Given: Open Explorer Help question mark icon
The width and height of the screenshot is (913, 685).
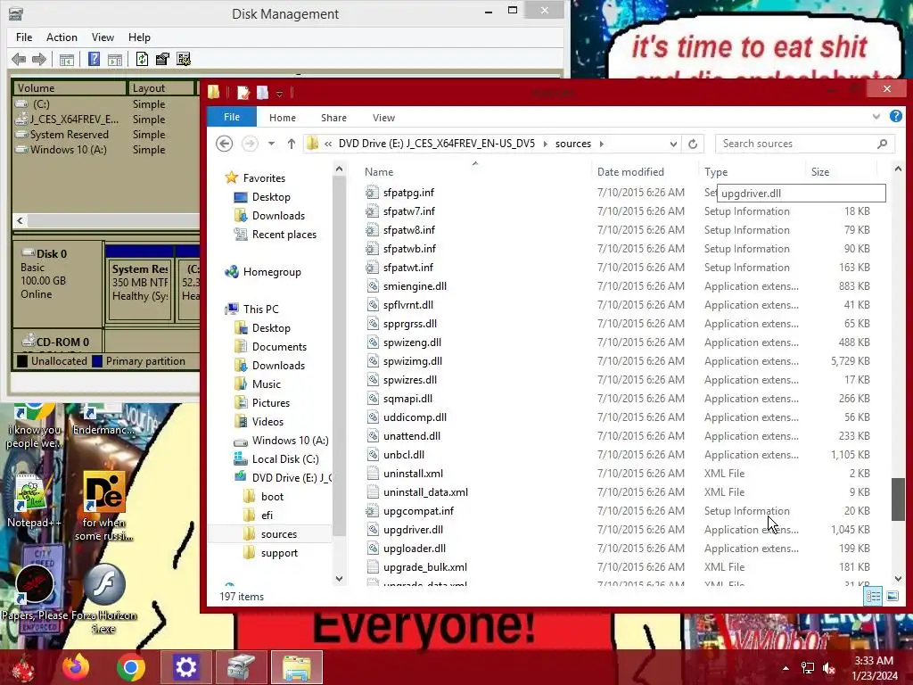Looking at the screenshot, I should (895, 117).
